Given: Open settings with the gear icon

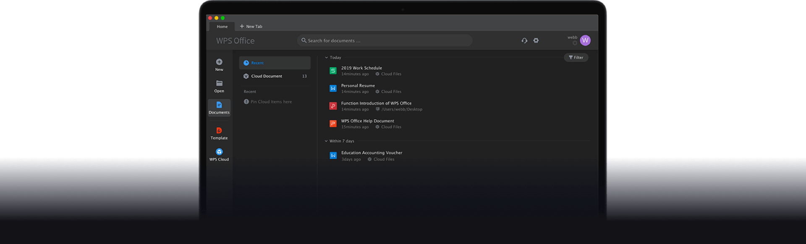Looking at the screenshot, I should [536, 41].
